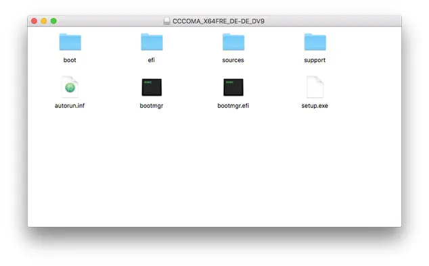The width and height of the screenshot is (429, 266).
Task: Select the sources folder icon
Action: (233, 42)
